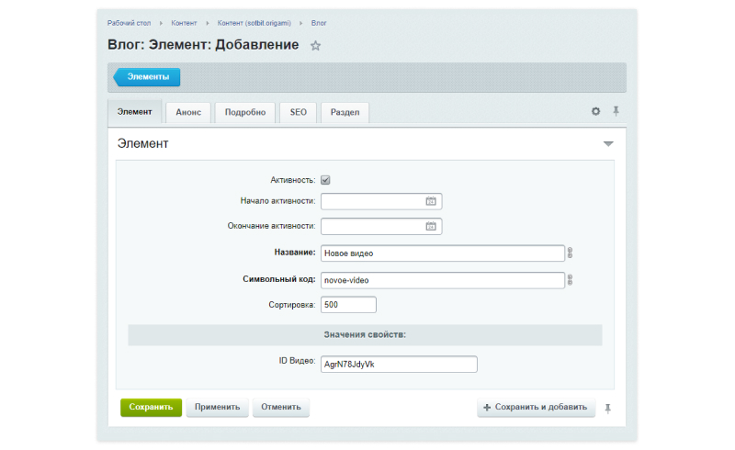Click Сохранить и добавить button
The image size is (735, 450).
pyautogui.click(x=537, y=408)
